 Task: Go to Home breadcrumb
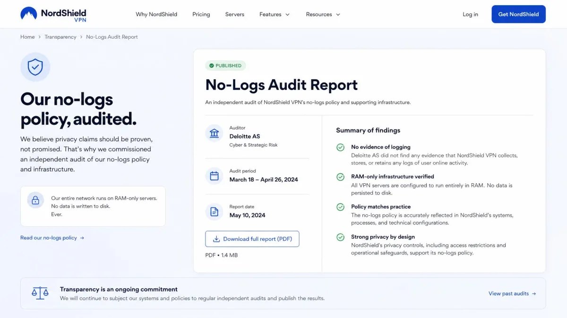click(27, 37)
